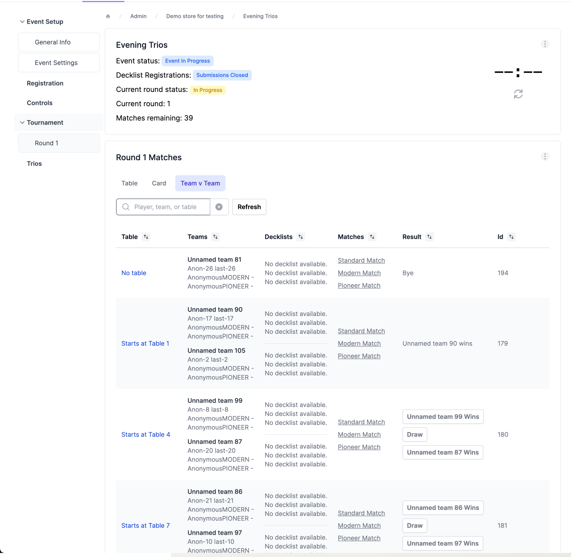
Task: Click the round timer display
Action: tap(518, 72)
